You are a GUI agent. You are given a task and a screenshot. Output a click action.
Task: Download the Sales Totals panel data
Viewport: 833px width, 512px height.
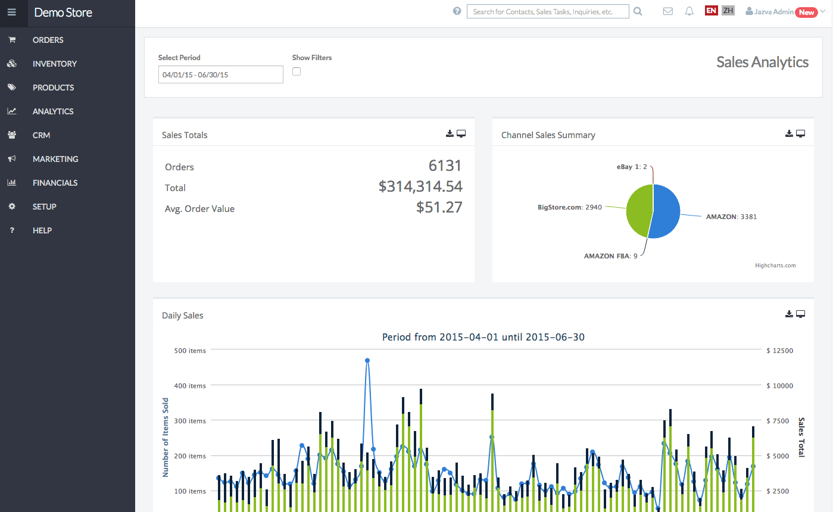click(450, 134)
